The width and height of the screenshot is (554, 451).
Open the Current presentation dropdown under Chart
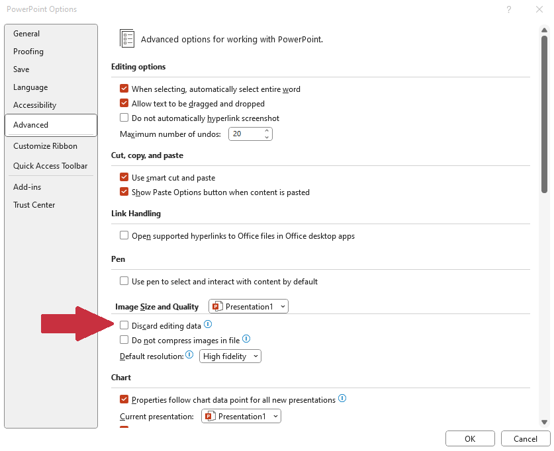[x=241, y=416]
